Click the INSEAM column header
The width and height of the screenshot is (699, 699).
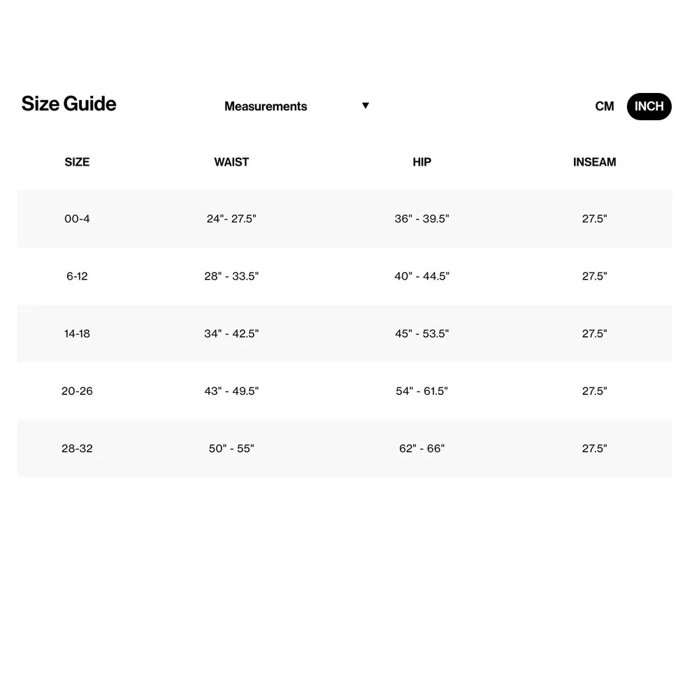pos(594,162)
